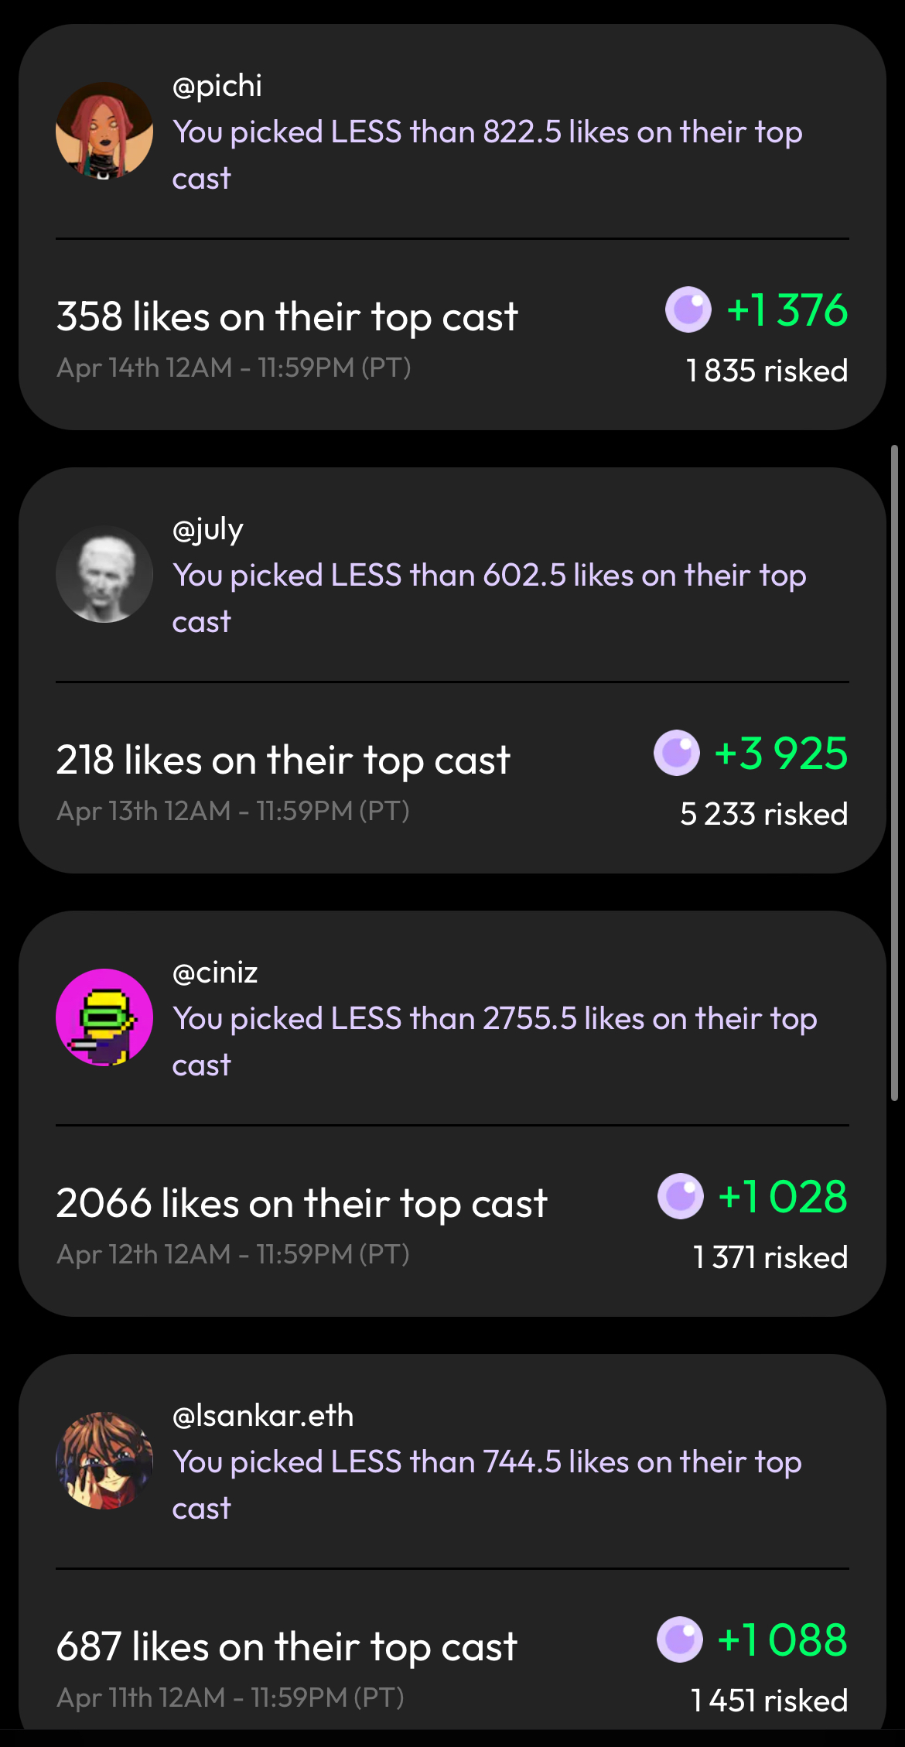Tap the purple coin icon beside +3 925
This screenshot has width=905, height=1747.
pos(677,754)
